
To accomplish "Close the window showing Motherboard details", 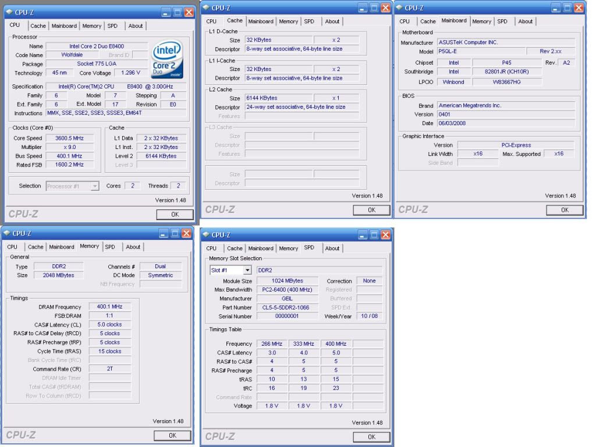I will click(579, 7).
